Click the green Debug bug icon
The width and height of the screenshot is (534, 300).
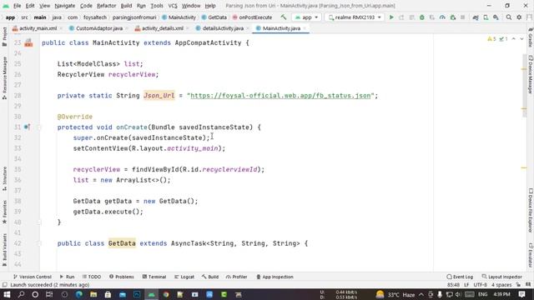[x=422, y=17]
